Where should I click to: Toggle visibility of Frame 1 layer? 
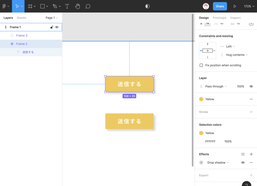[57, 27]
